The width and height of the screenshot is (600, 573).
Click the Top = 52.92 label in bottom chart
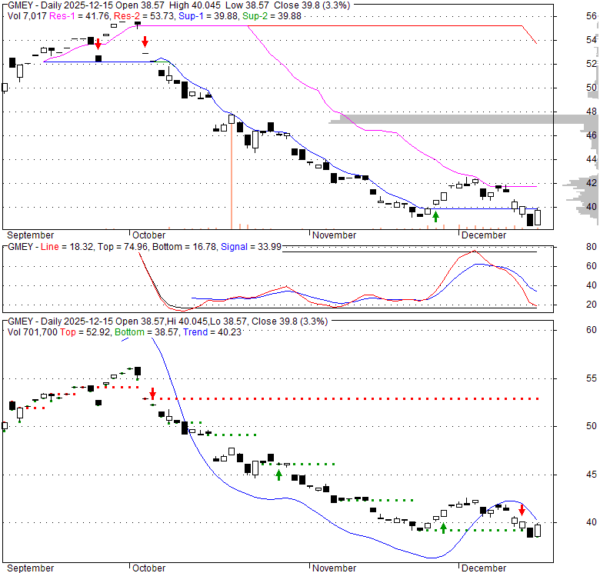92,331
